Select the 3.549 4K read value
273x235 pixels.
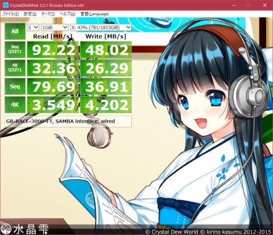tap(53, 105)
